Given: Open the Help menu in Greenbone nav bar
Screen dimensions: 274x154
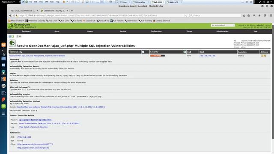Looking at the screenshot, I should point(256,31).
